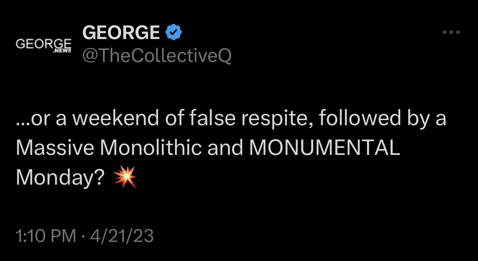Click the words "followed by a" in tweet
Screen dimensions: 478x261
tap(382, 119)
